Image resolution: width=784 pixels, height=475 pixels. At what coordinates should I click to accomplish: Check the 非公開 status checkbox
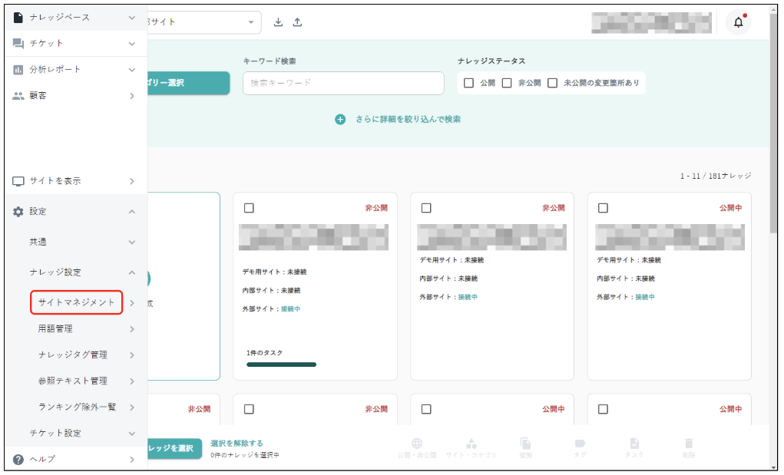click(x=507, y=83)
